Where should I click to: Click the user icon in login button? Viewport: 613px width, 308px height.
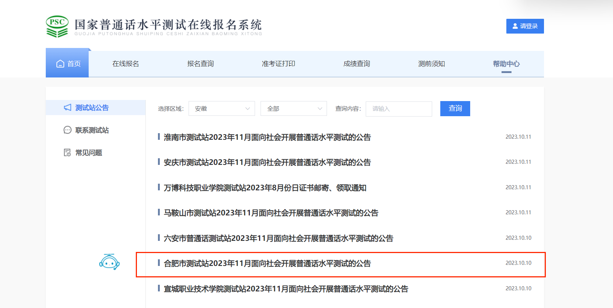point(515,26)
